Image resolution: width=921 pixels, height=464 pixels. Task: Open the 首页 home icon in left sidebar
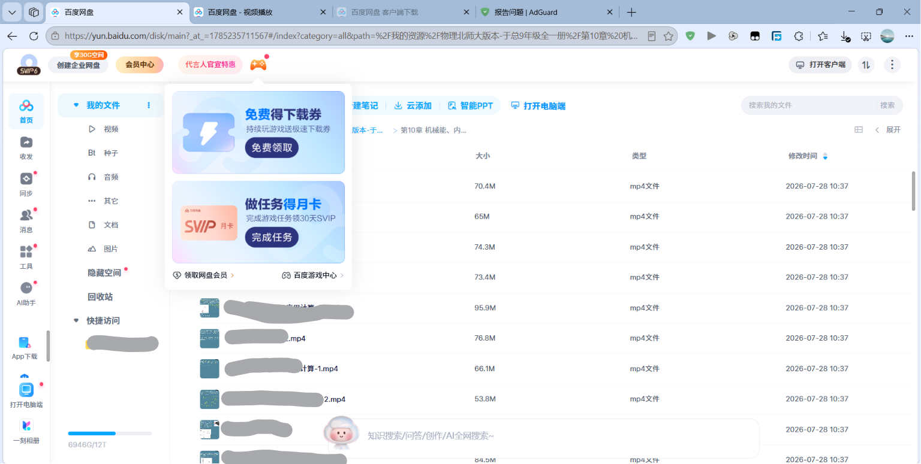tap(26, 111)
